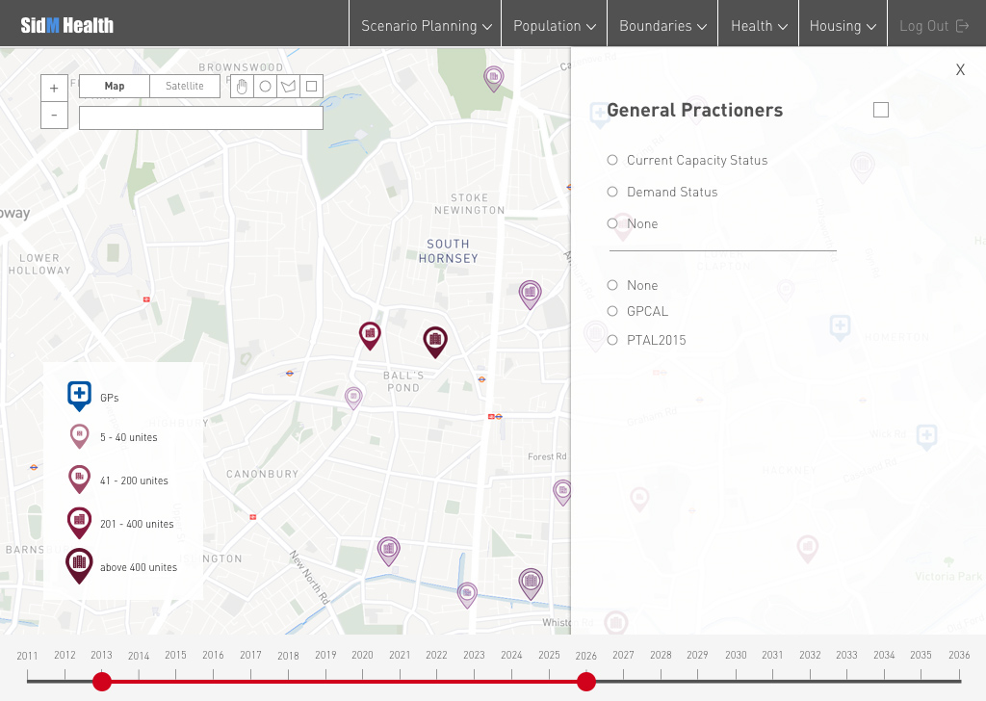Zoom in with the plus button
Screen dimensions: 986x701
(x=54, y=88)
